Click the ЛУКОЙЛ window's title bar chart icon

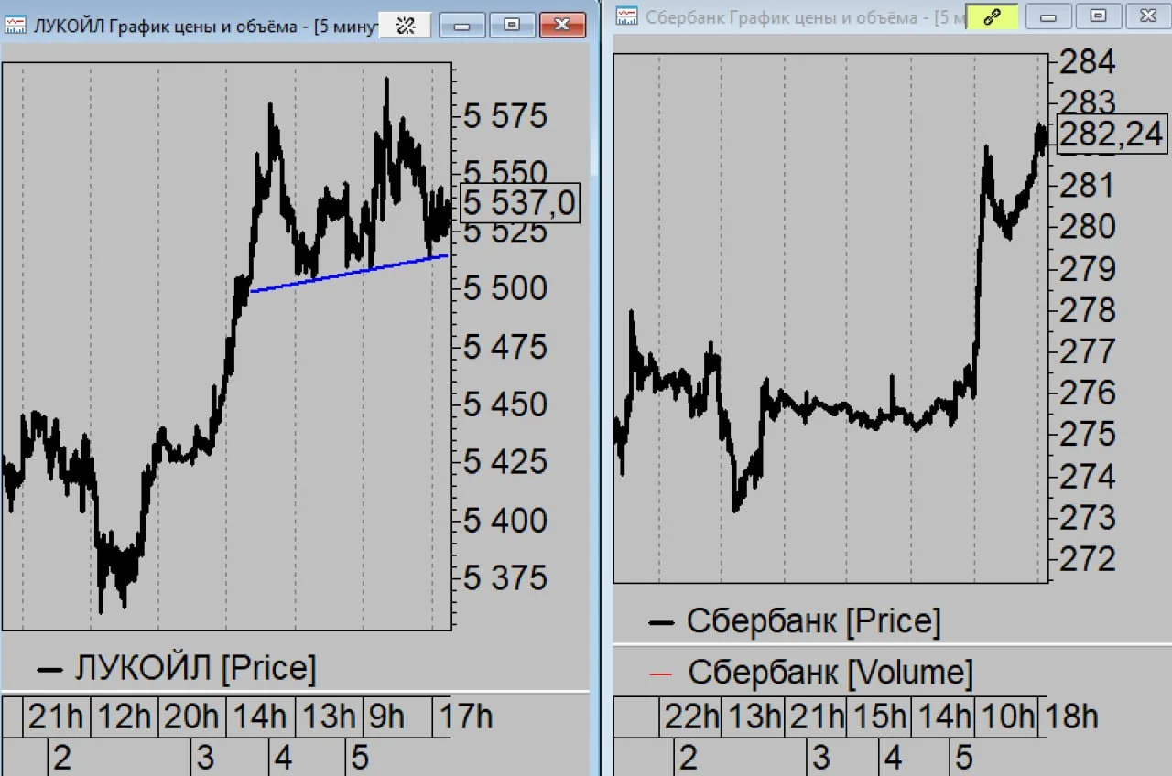pyautogui.click(x=16, y=26)
